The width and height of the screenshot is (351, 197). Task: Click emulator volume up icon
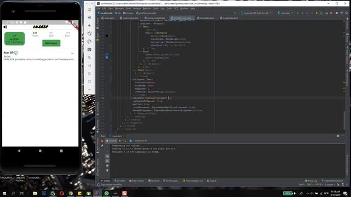(89, 18)
